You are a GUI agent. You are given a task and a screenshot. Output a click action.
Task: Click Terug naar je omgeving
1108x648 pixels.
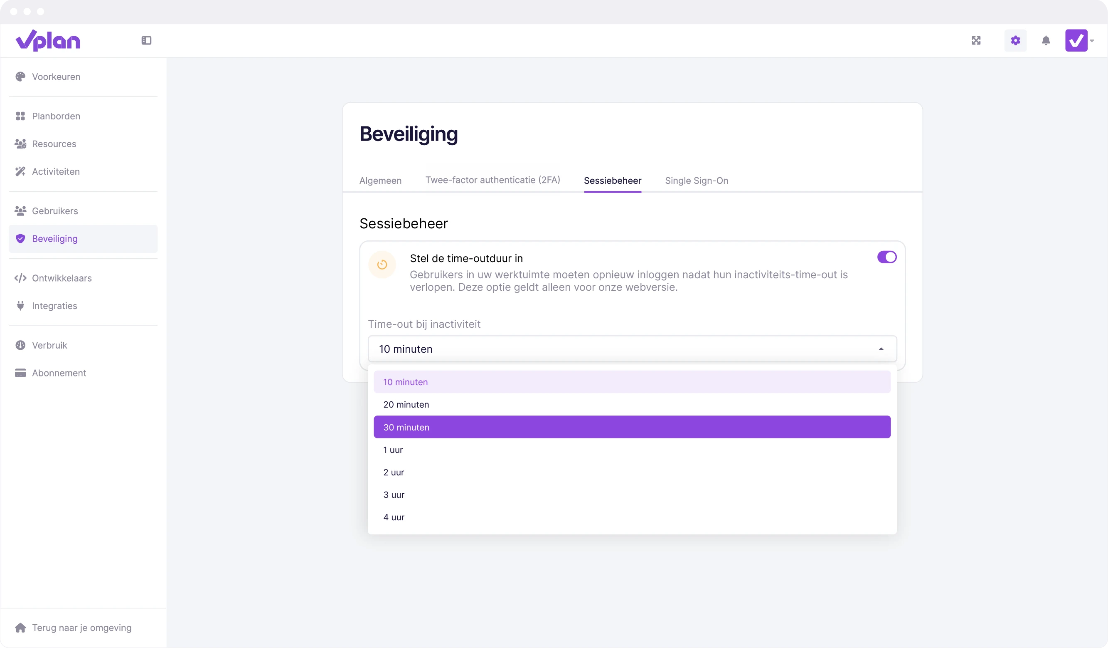click(x=82, y=627)
